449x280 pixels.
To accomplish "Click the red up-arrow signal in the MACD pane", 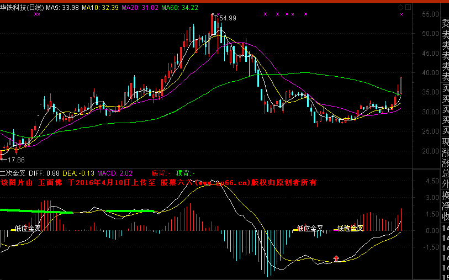I will tap(336, 258).
